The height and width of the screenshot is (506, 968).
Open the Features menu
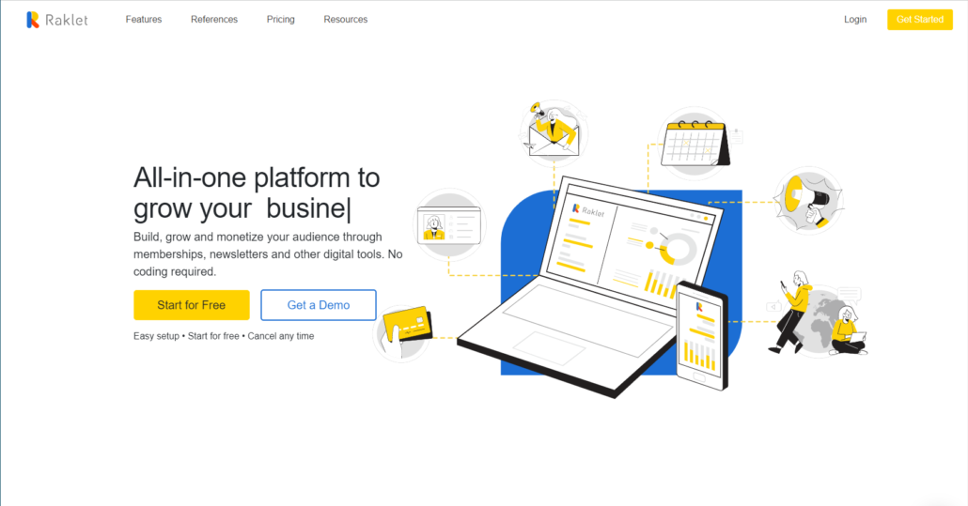coord(143,20)
